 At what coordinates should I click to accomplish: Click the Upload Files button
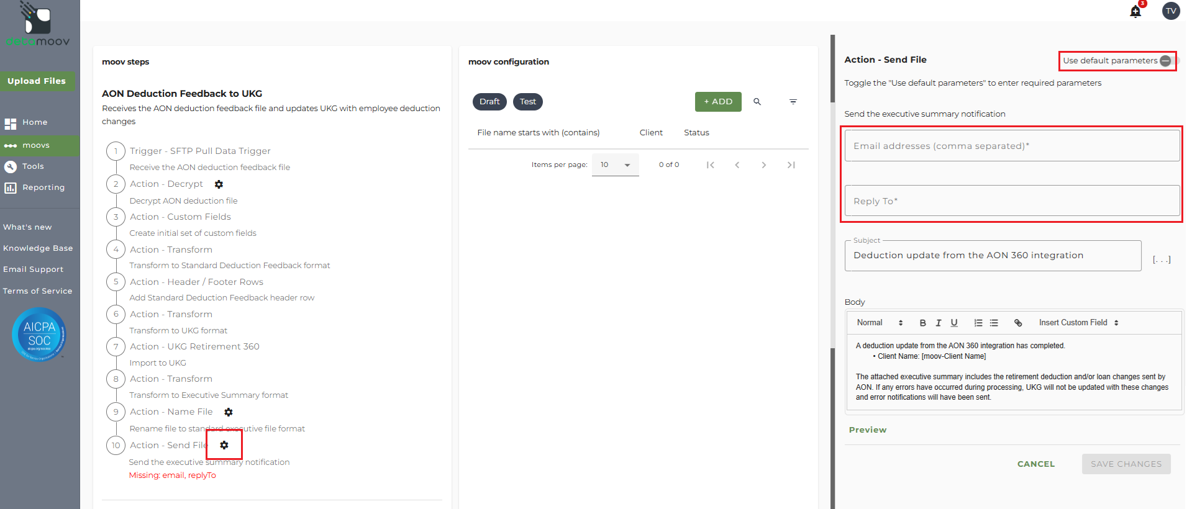tap(37, 81)
